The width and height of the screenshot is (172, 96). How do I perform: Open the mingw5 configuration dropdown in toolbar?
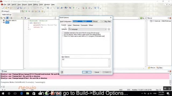point(21,11)
